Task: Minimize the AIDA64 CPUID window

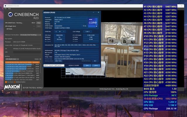Action: [x=93, y=12]
